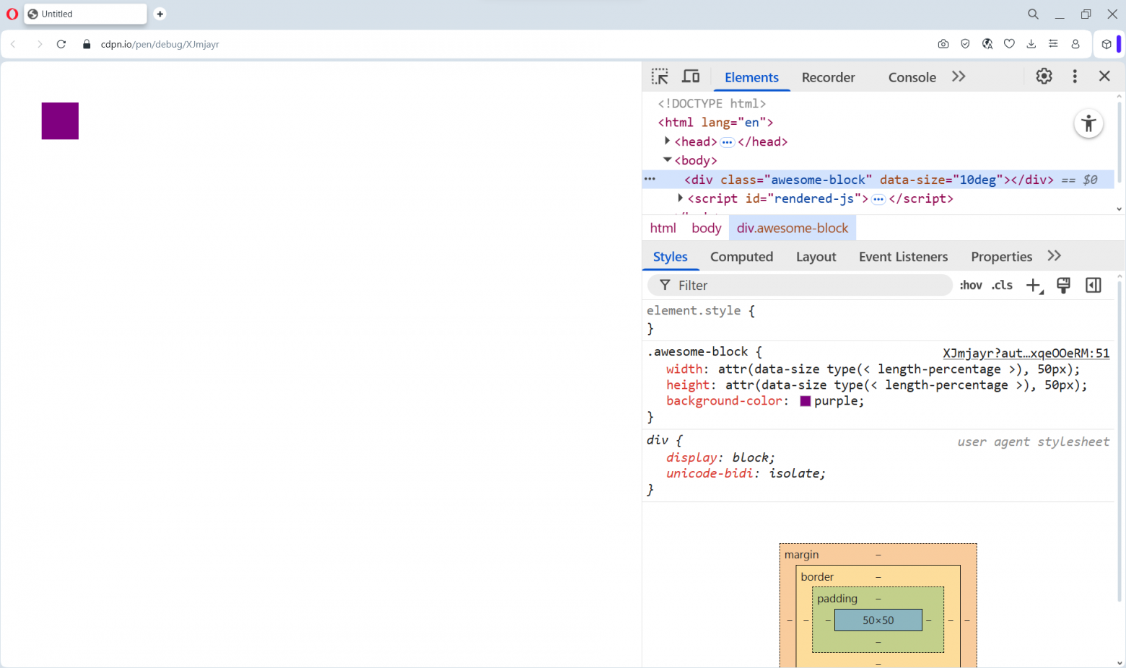This screenshot has width=1126, height=668.
Task: Open the XJmjayr stylesheet source link
Action: click(x=1026, y=353)
